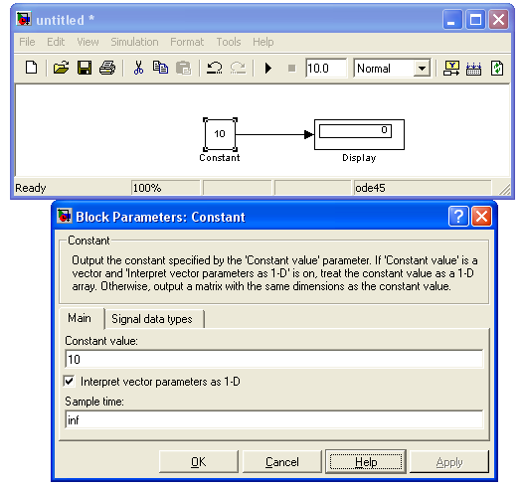Click the '100%' zoom status field

coord(166,188)
